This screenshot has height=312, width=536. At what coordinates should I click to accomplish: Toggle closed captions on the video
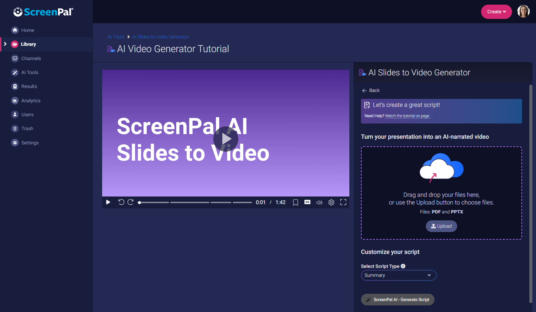coord(307,202)
